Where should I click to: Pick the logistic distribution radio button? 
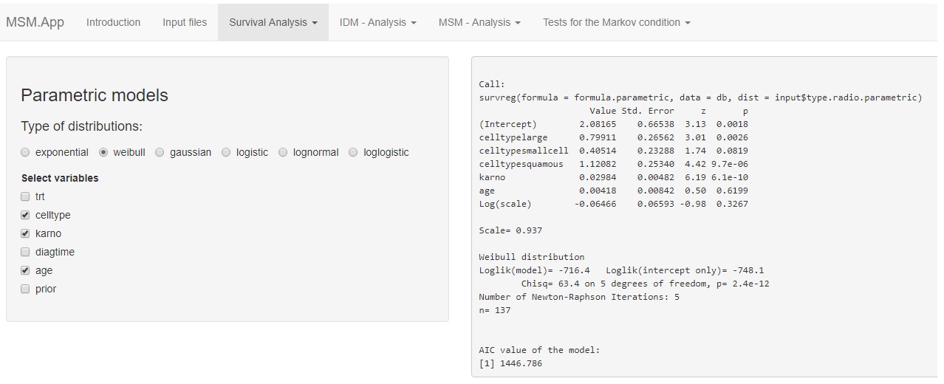point(227,152)
